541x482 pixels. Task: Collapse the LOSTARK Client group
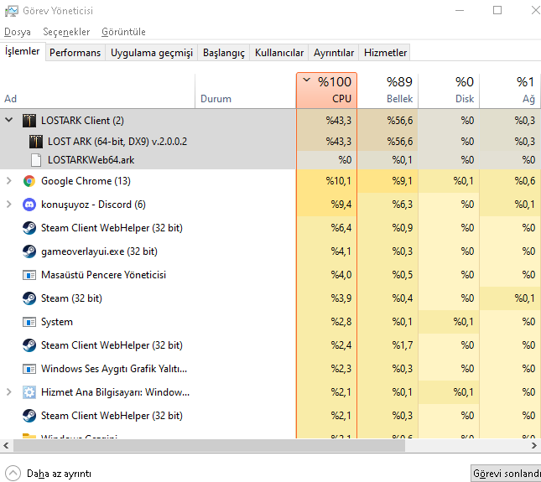9,120
